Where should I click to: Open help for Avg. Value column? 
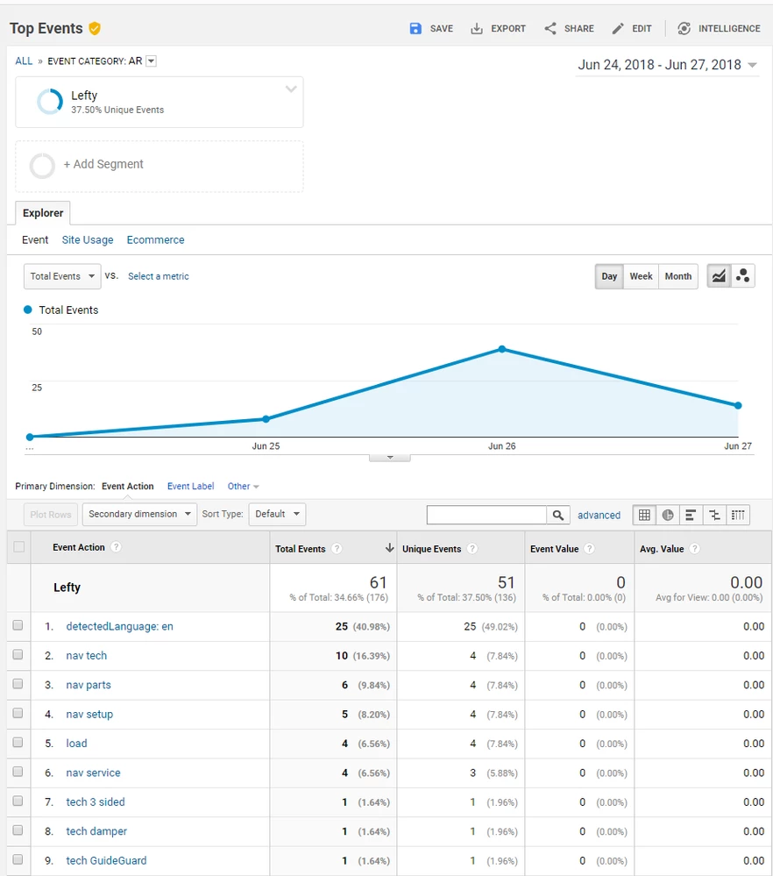pos(695,549)
